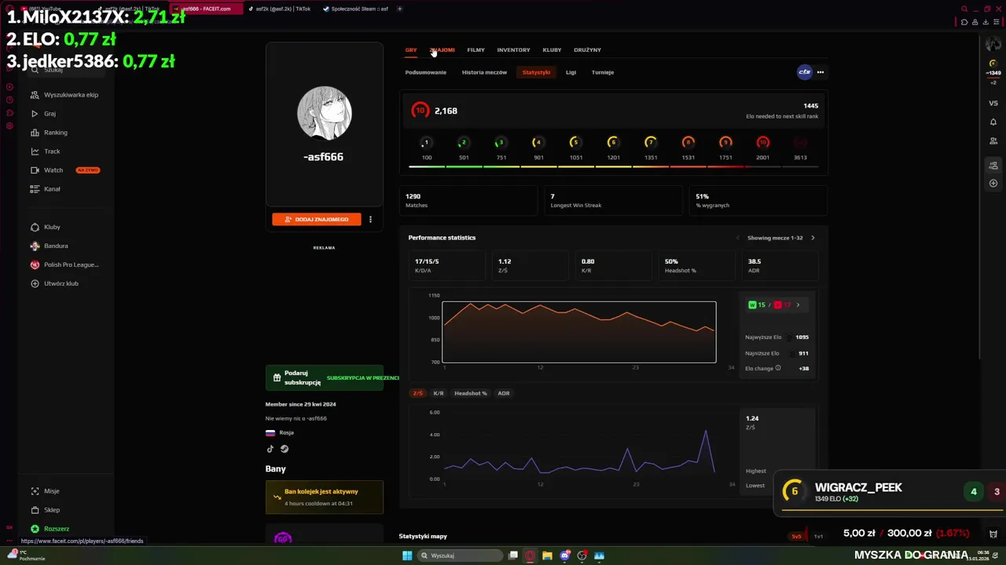Select the DRUŻYNY profile tab
The width and height of the screenshot is (1006, 565).
tap(587, 49)
